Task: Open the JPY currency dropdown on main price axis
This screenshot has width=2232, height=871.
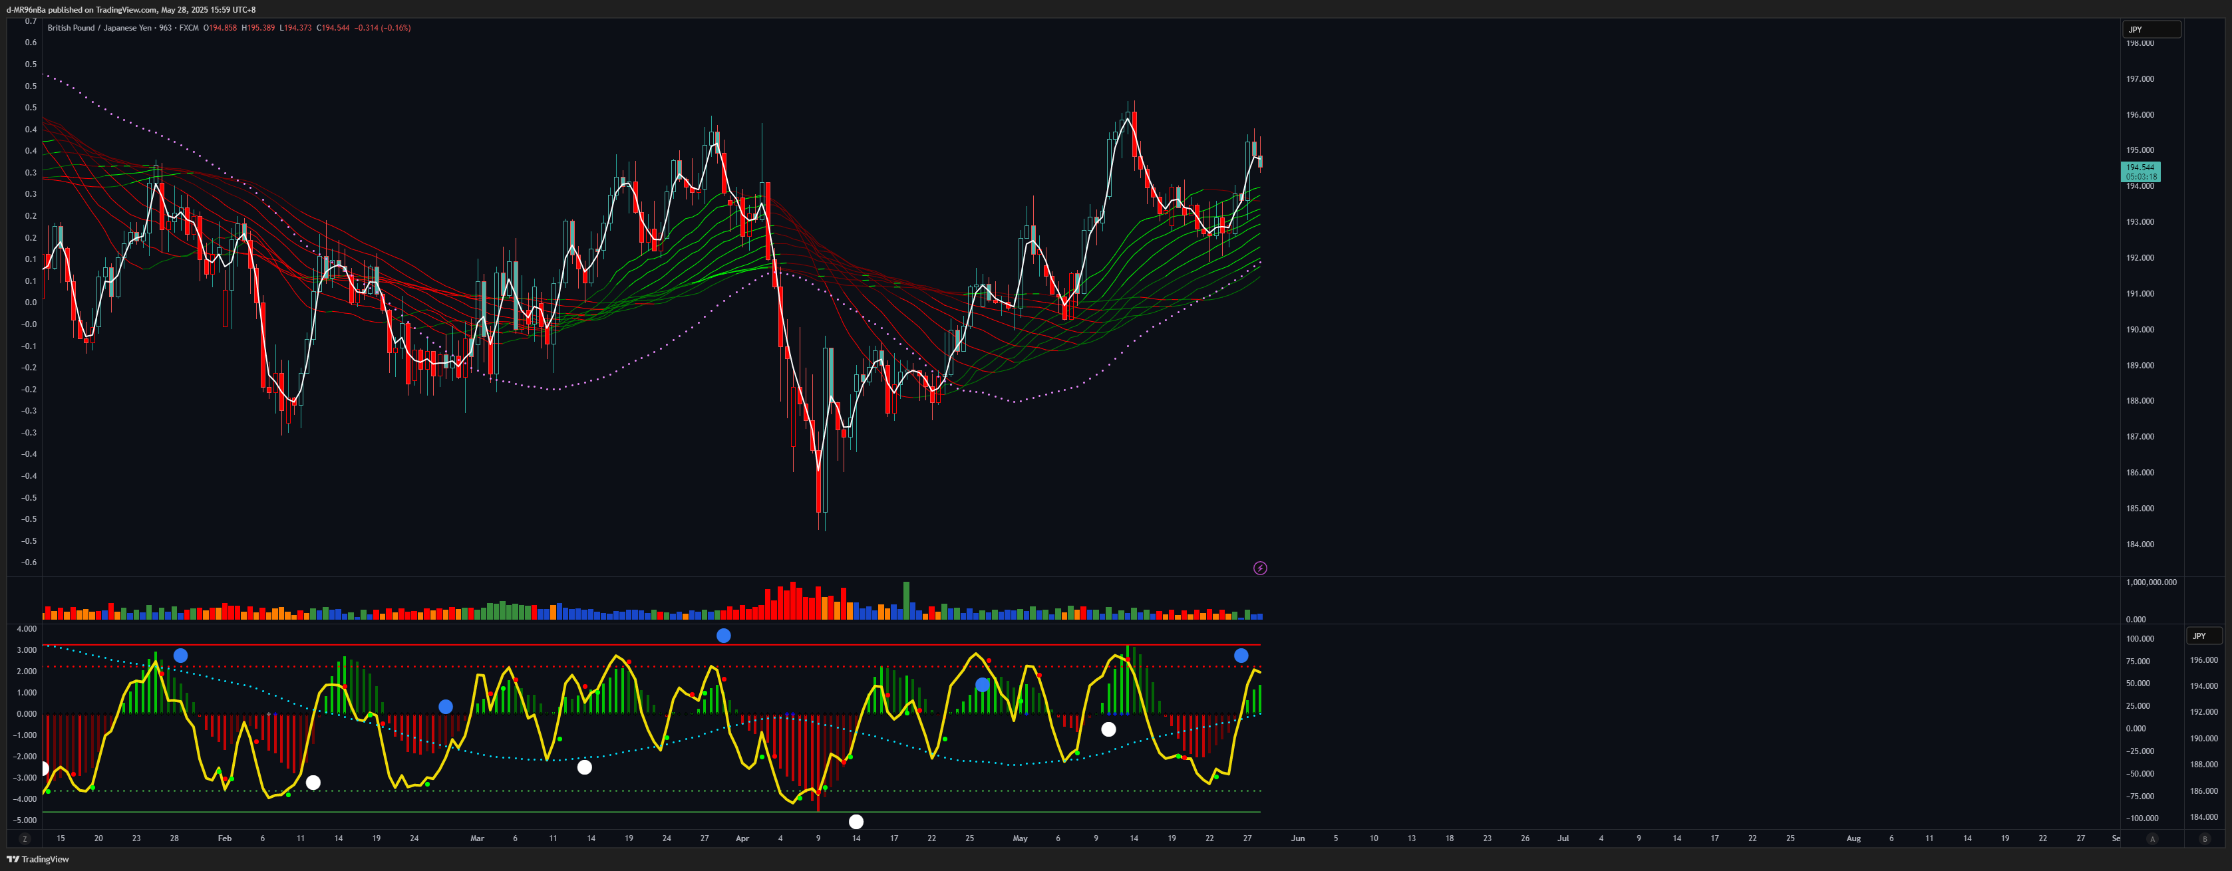Action: tap(2152, 29)
